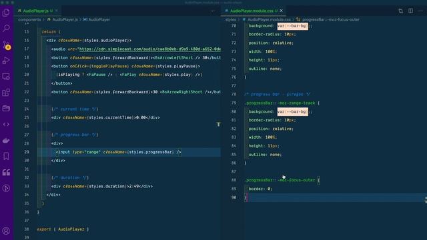Click the styles.currentTime div line 25
Image resolution: width=427 pixels, height=240 pixels.
(x=105, y=117)
